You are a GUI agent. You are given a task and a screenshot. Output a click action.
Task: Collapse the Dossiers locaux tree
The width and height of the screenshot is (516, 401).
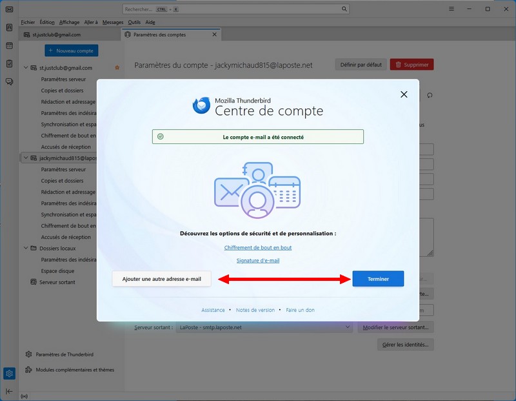26,248
